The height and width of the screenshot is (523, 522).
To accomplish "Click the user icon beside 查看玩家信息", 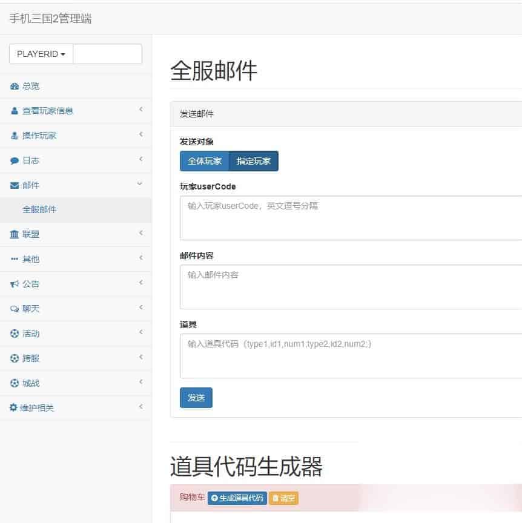I will [x=15, y=111].
